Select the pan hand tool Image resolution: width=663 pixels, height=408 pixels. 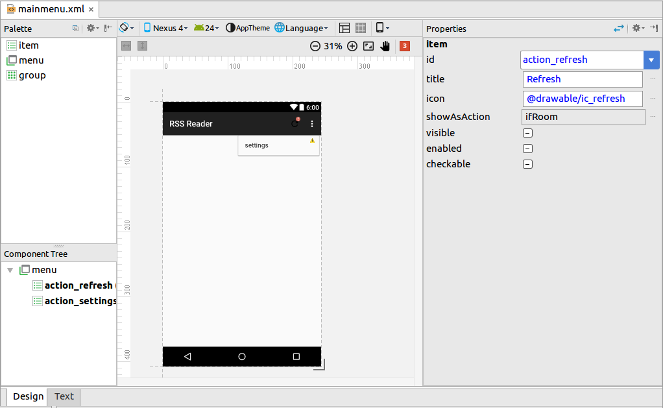click(385, 46)
